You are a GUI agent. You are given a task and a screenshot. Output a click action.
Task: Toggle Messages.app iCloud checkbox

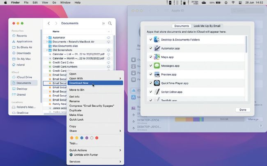(x=151, y=65)
